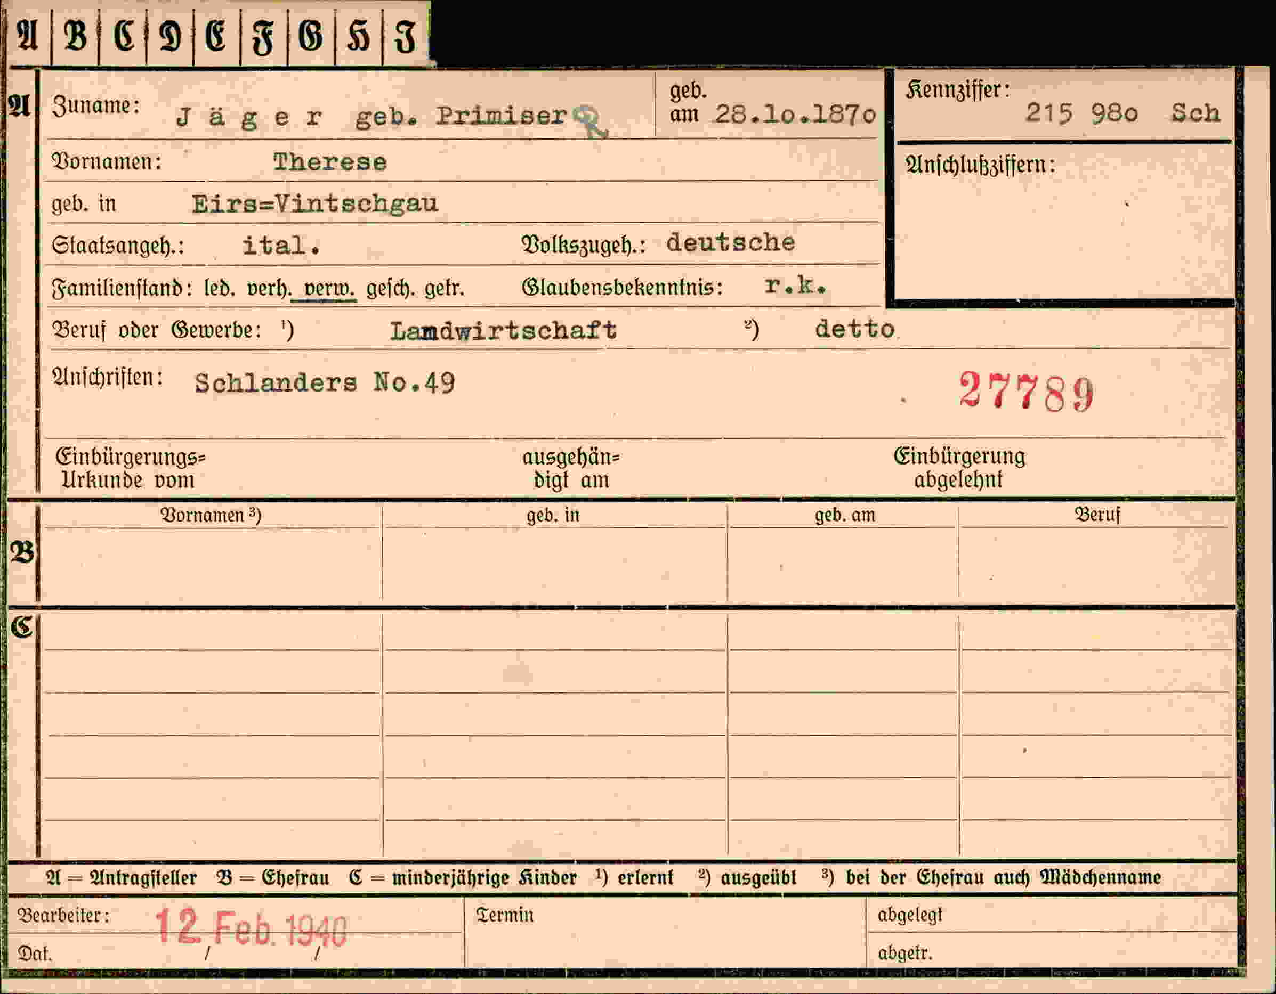
Task: Click the 'Glaubensbekenntnis:' label
Action: (x=622, y=287)
